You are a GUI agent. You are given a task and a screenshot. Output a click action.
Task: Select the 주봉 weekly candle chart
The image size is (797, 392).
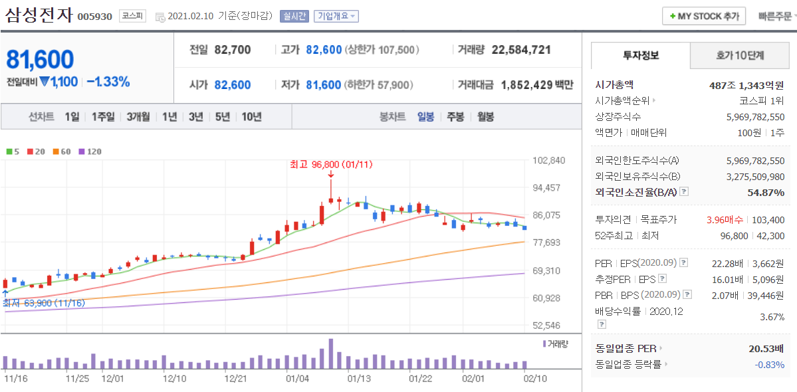[x=455, y=117]
